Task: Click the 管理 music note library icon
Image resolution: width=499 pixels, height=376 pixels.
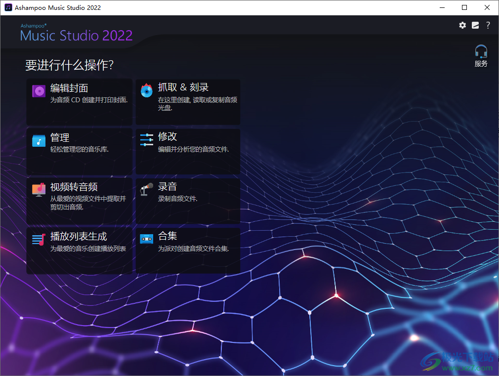Action: 39,141
